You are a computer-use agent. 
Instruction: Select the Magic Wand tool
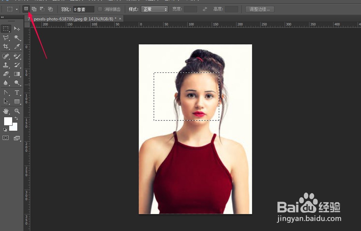click(x=17, y=37)
